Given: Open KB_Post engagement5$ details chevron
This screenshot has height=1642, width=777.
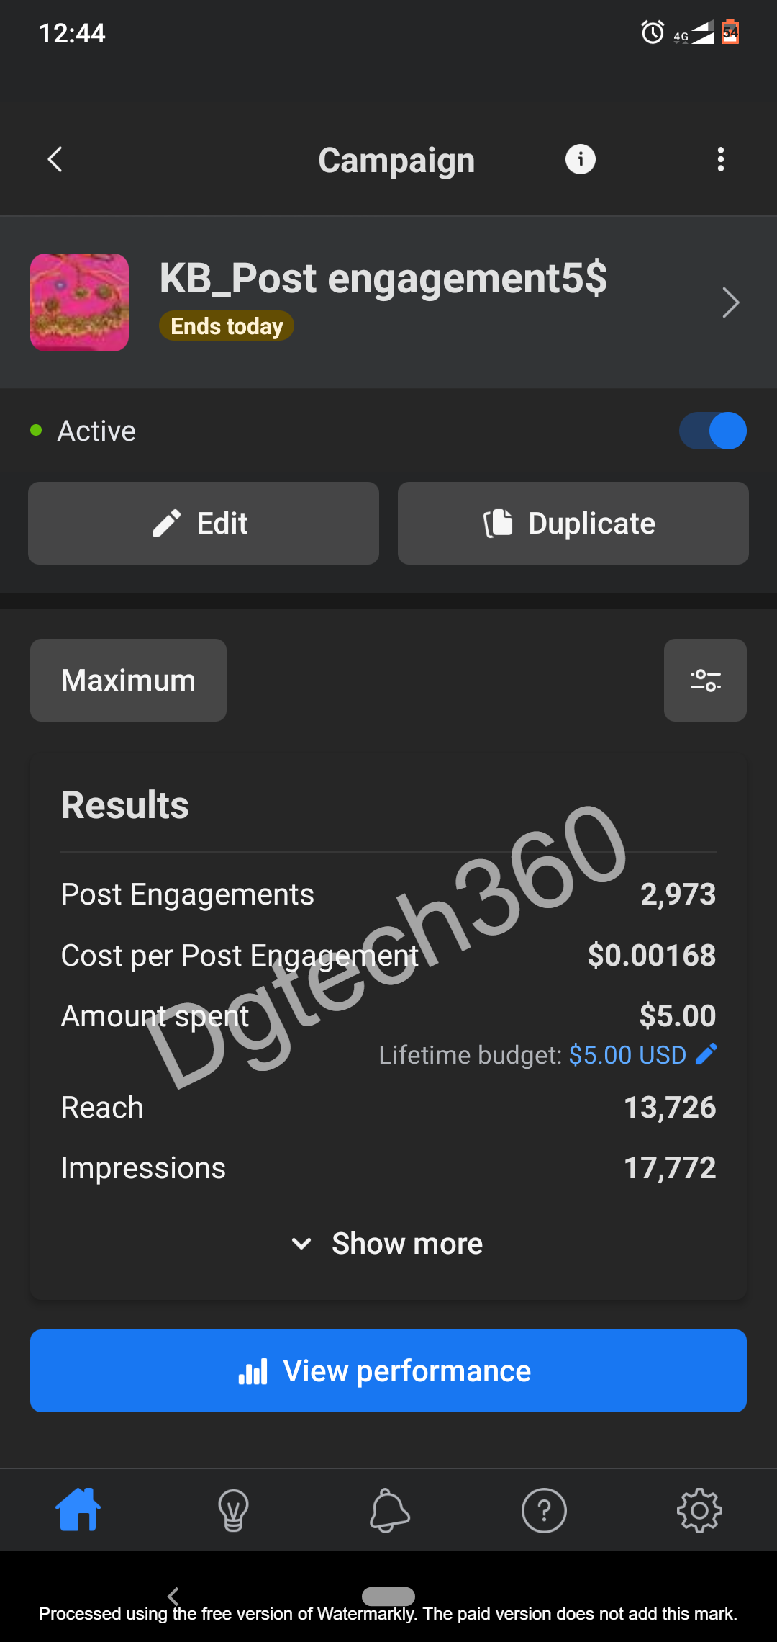Looking at the screenshot, I should (x=730, y=302).
